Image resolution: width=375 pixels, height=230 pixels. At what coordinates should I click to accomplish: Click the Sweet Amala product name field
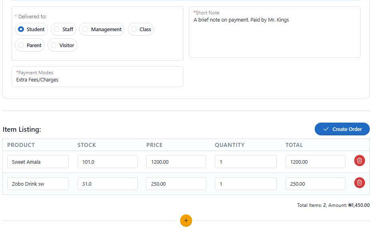pyautogui.click(x=38, y=161)
